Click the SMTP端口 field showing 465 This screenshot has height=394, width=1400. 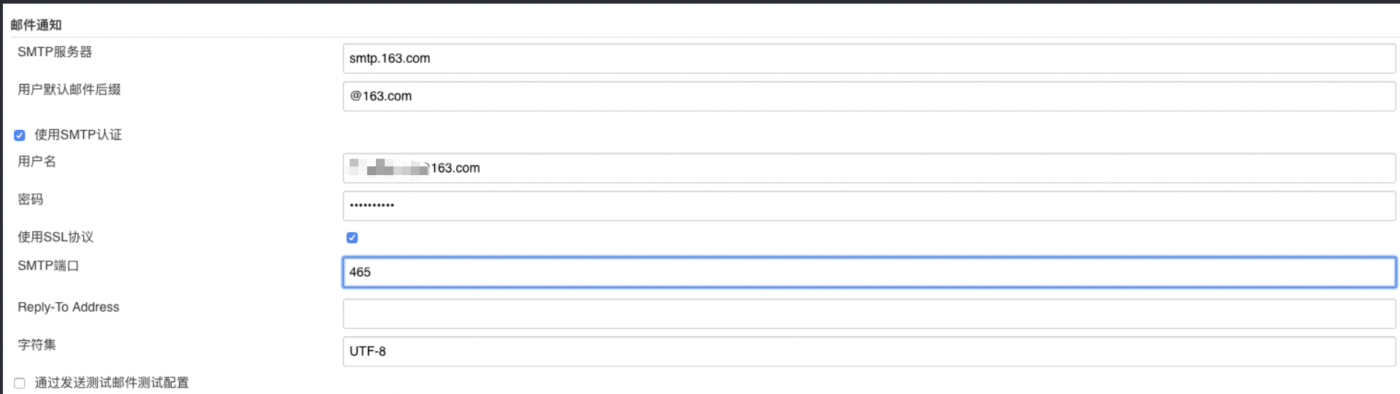pyautogui.click(x=869, y=272)
